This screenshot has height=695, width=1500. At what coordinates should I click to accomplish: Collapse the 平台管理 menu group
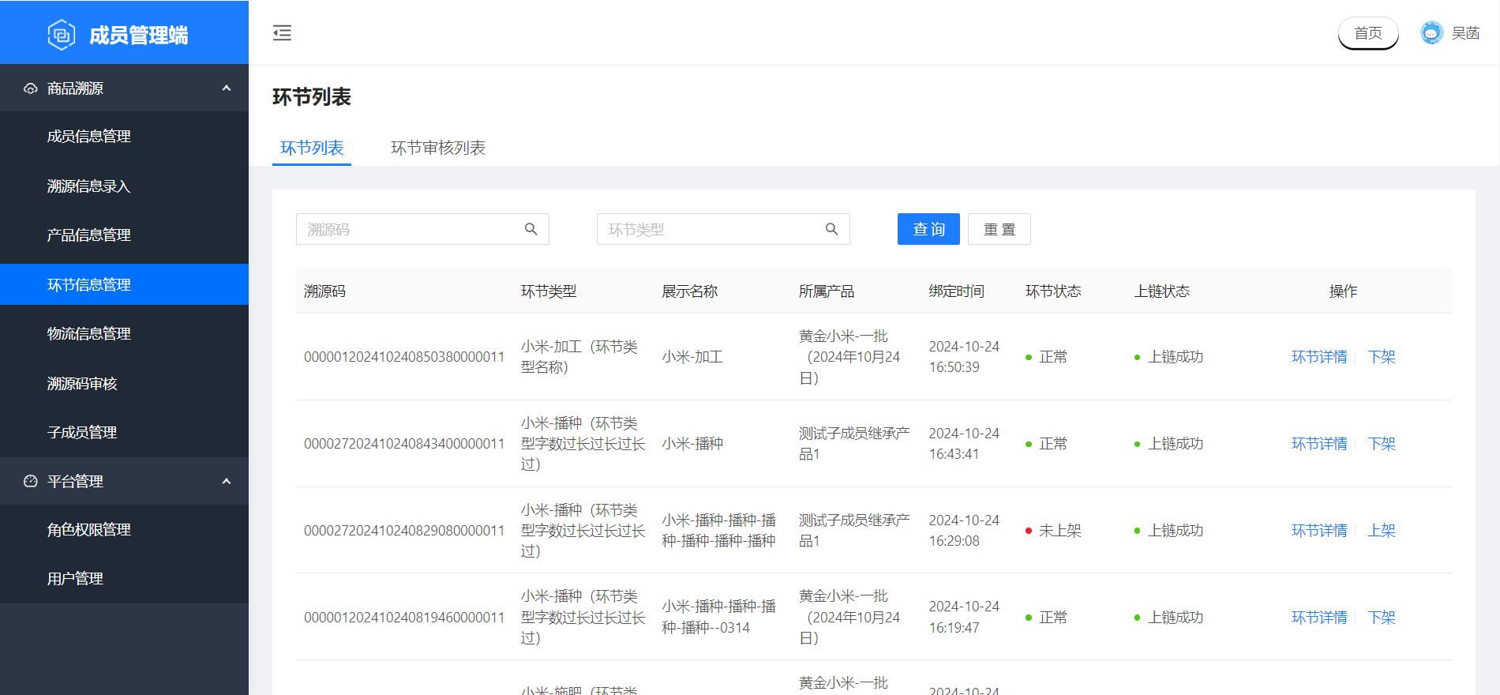227,481
